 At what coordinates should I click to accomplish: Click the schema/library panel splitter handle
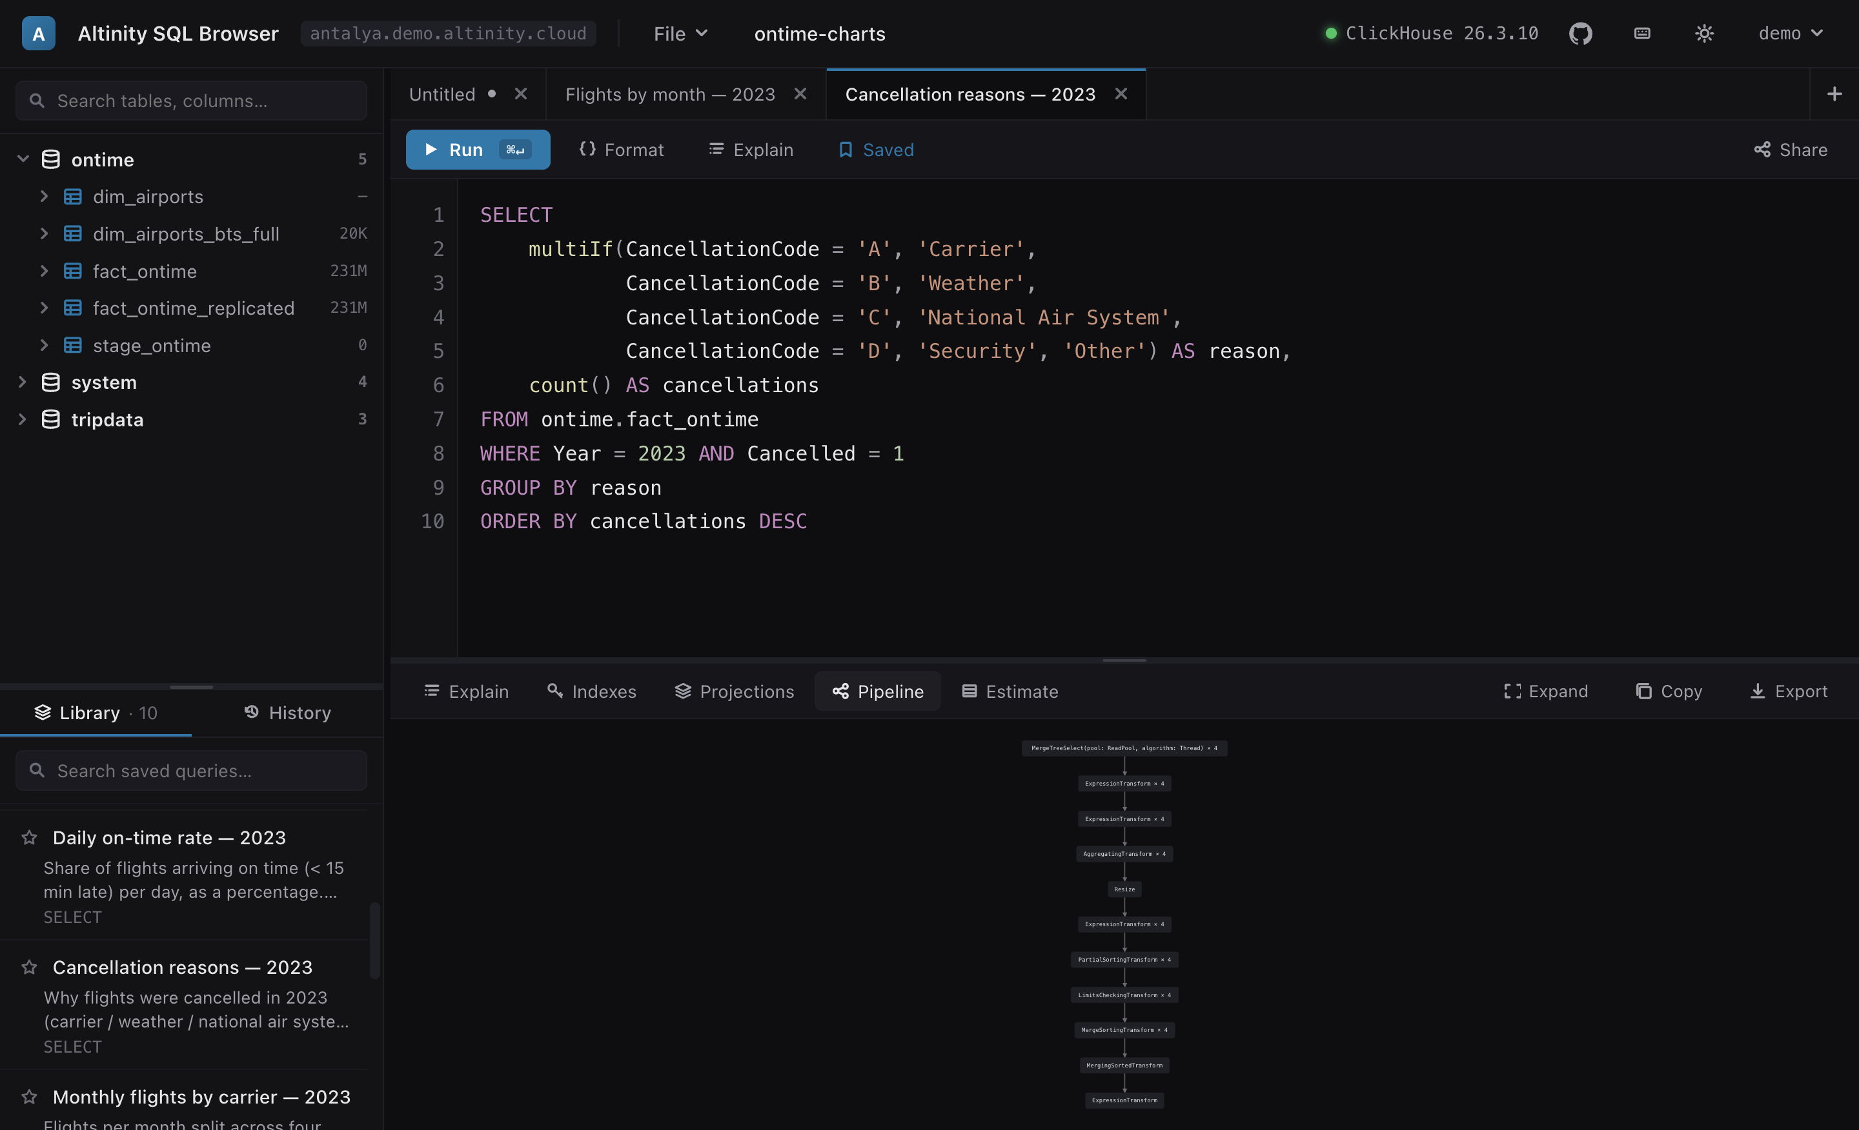(192, 687)
